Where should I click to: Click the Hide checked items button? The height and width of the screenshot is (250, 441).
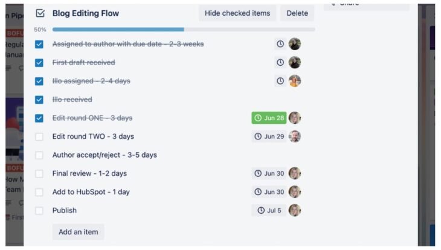click(x=237, y=13)
